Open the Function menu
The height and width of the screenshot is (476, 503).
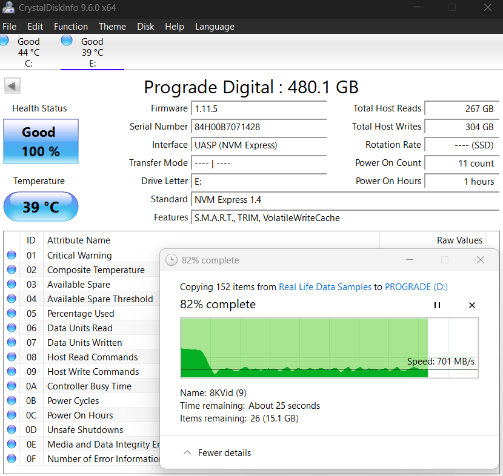click(x=71, y=27)
